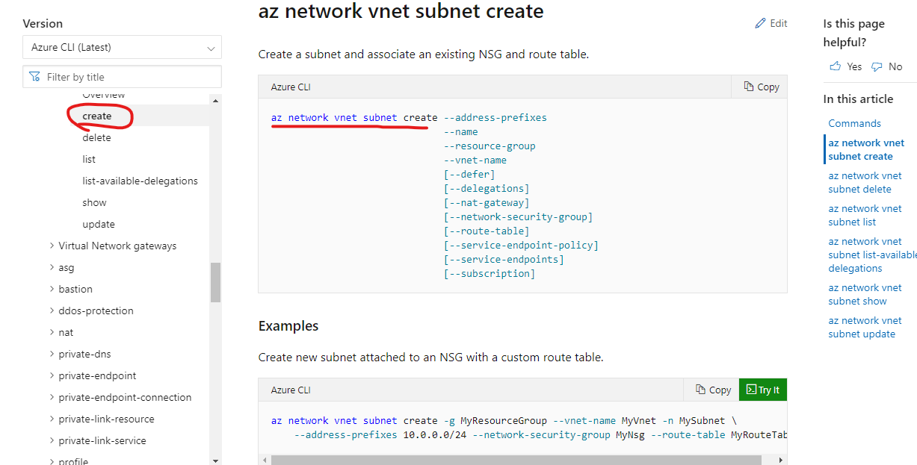Click the --service-endpoint-policy parameter link

click(521, 245)
